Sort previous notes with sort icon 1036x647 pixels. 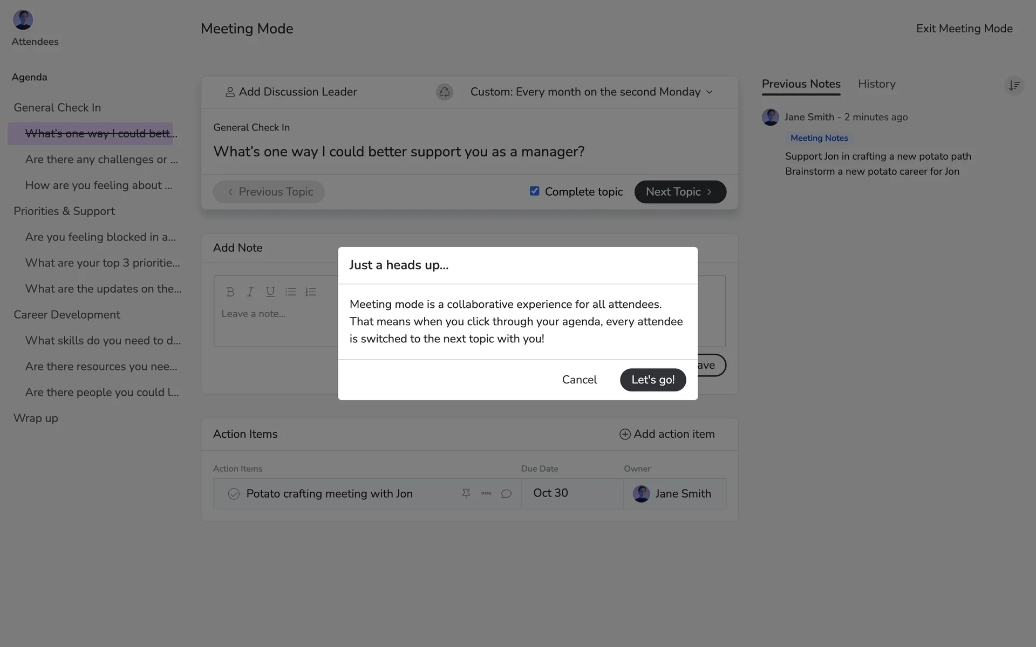pos(1014,85)
